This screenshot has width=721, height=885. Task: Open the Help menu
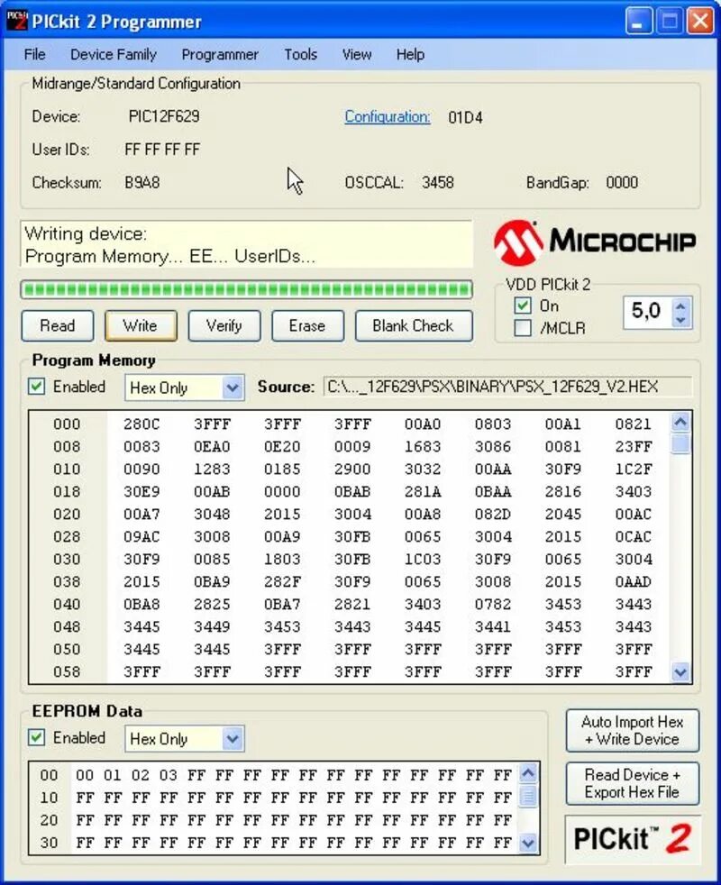point(410,54)
